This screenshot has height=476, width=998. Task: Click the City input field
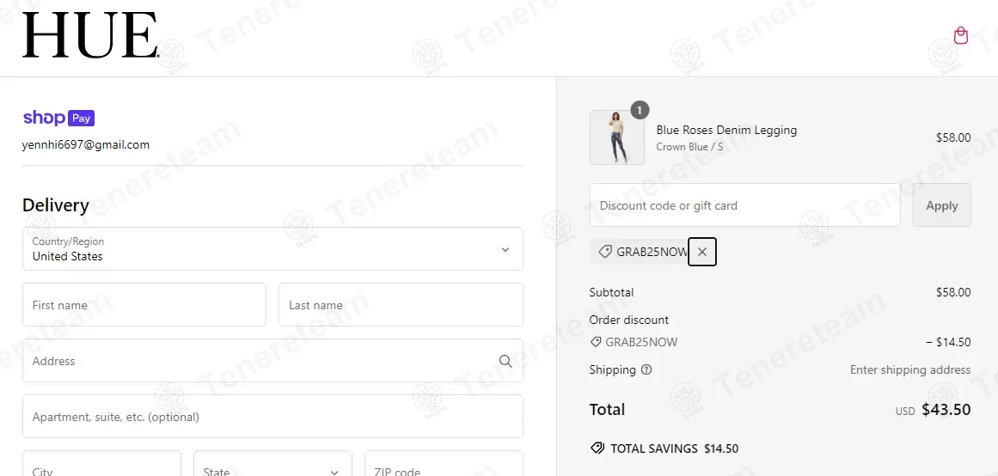101,463
